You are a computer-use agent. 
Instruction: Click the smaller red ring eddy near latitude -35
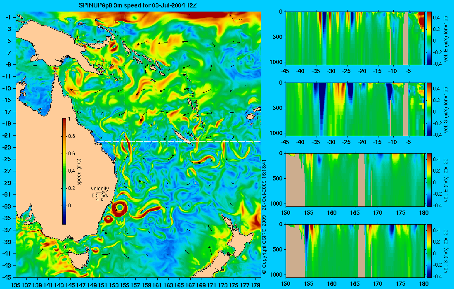[x=108, y=220]
